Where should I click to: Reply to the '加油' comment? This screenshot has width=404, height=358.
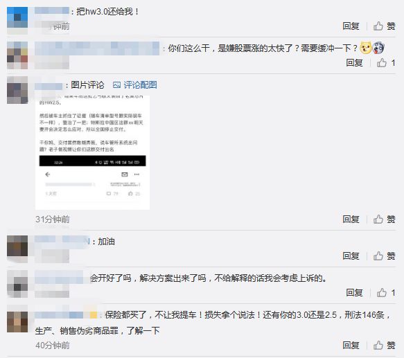tap(351, 256)
